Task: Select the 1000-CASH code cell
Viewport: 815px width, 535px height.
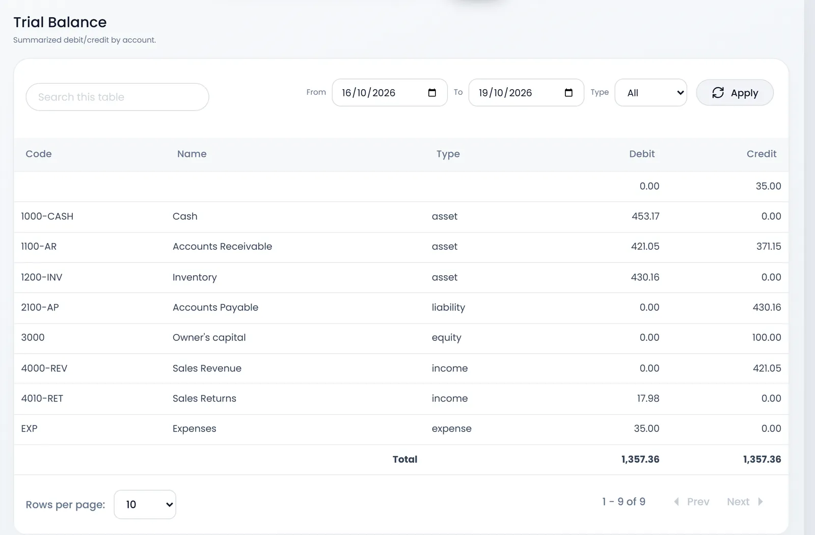Action: pos(47,217)
